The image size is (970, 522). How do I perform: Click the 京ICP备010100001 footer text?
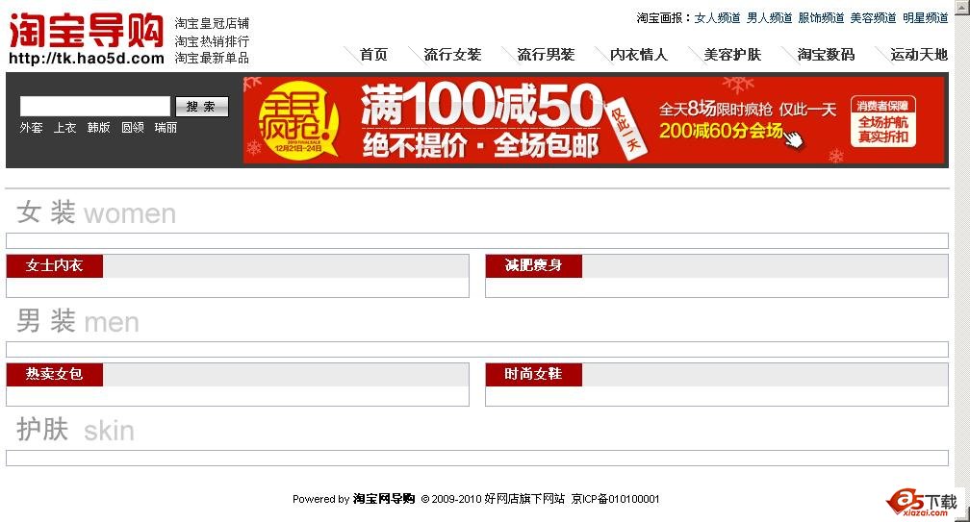[616, 499]
